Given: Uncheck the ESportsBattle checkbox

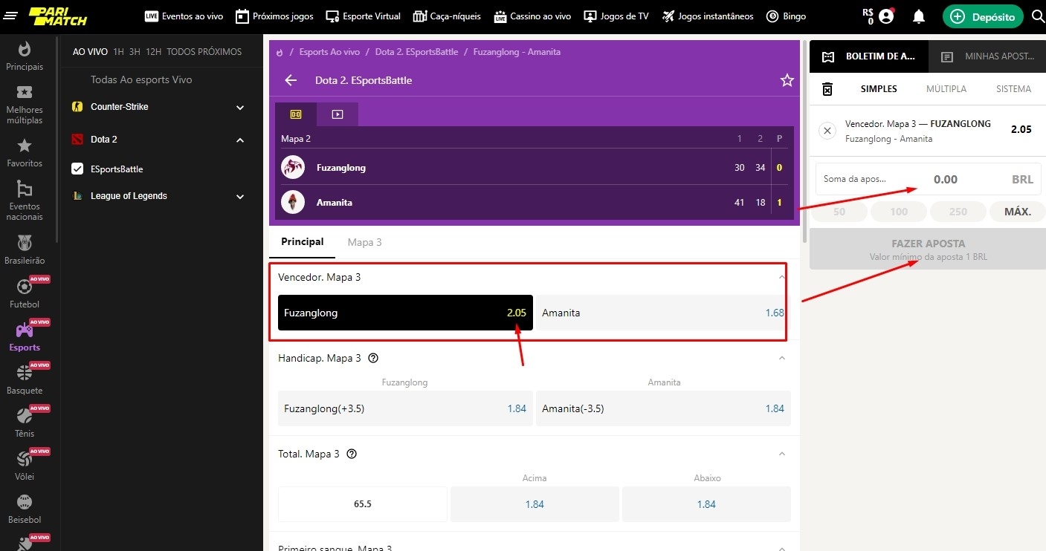Looking at the screenshot, I should coord(77,169).
